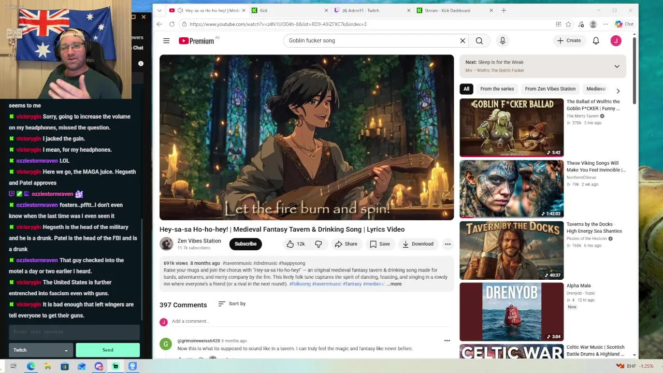Open browser media control icon
Image resolution: width=663 pixels, height=373 pixels.
(581, 24)
